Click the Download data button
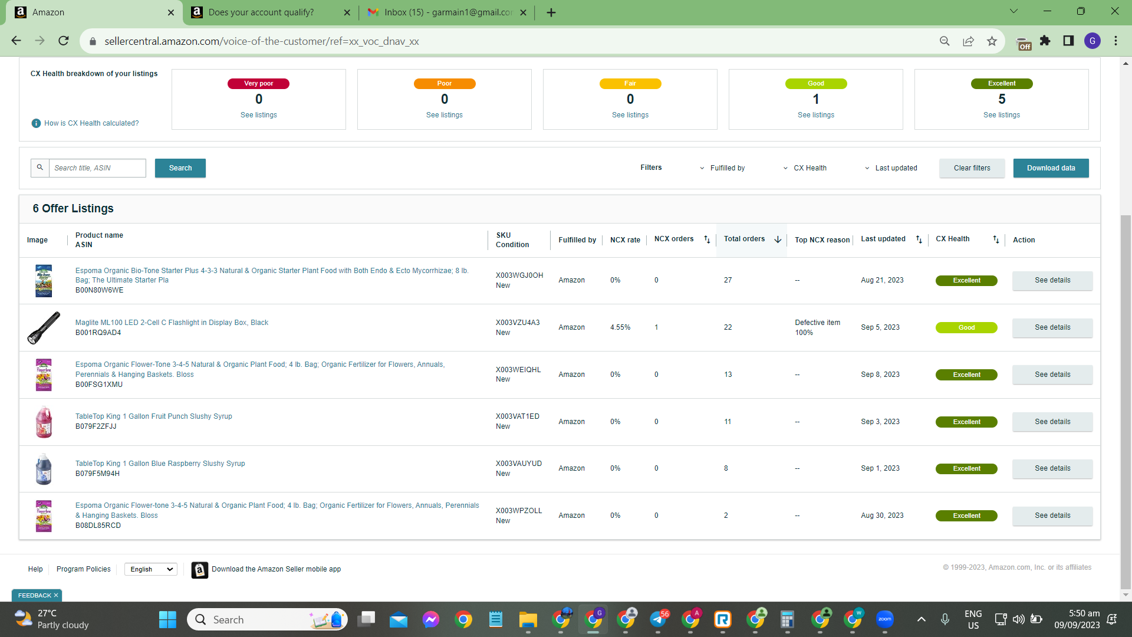1132x637 pixels. click(1051, 168)
